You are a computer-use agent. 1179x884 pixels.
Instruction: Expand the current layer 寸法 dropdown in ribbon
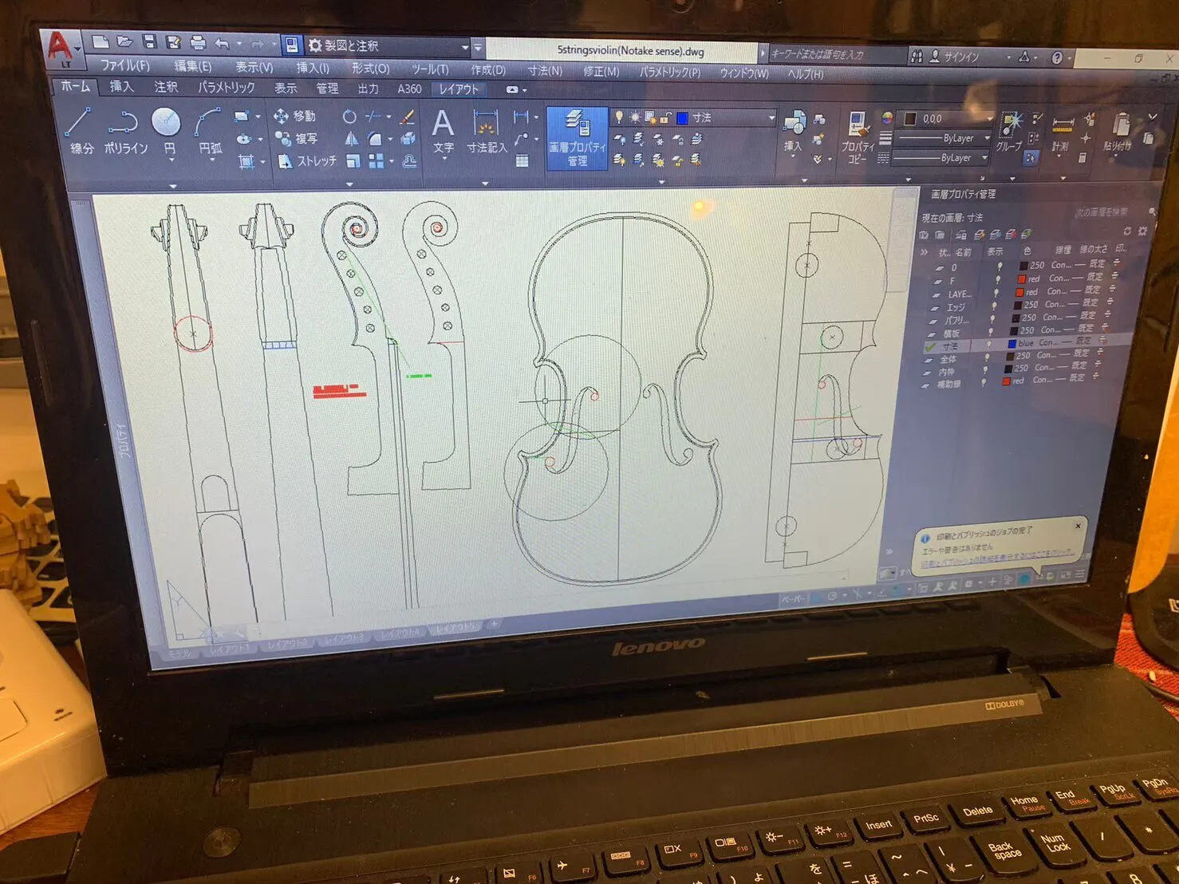[771, 118]
